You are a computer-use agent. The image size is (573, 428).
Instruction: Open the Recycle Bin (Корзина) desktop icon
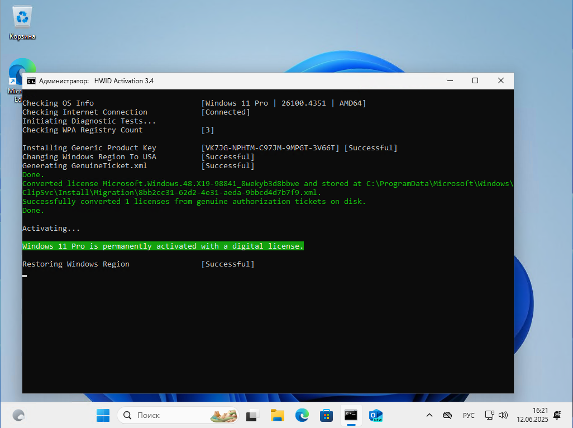click(22, 23)
